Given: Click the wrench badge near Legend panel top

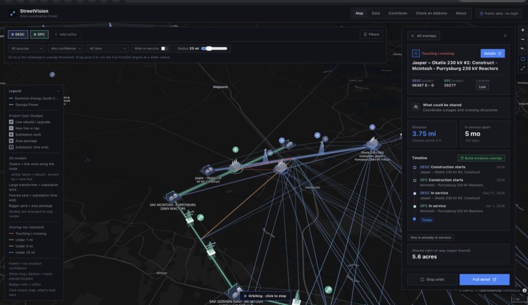Looking at the screenshot, I should 52,75.
